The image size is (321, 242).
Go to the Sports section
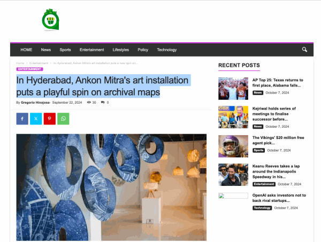(65, 50)
